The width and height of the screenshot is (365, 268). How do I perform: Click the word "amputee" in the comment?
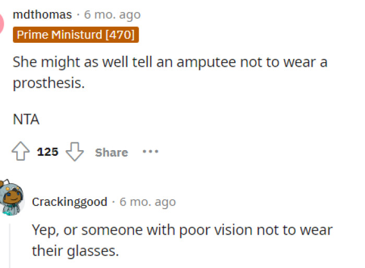pos(206,63)
